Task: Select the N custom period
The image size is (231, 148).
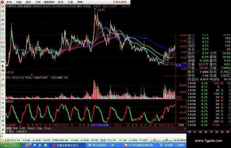Action: tap(3, 112)
